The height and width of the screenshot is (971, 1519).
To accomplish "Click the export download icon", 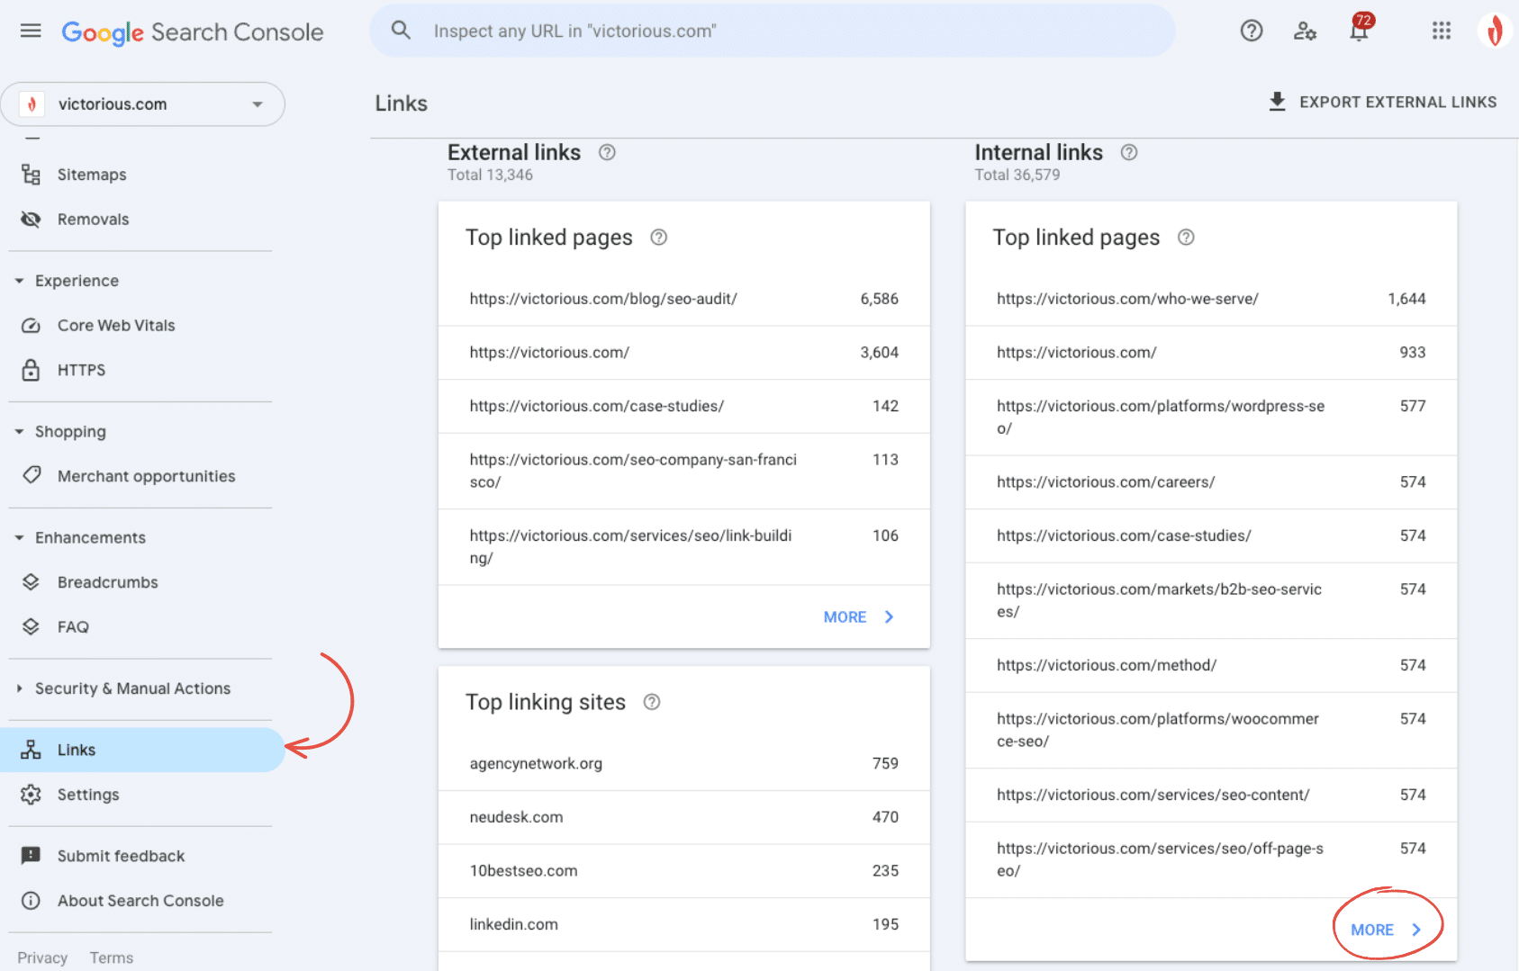I will [x=1277, y=102].
